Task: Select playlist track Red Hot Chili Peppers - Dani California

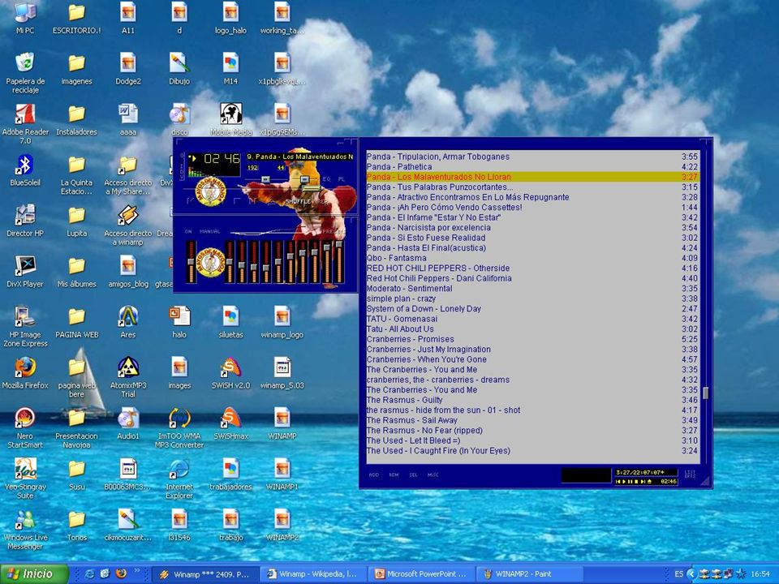Action: click(532, 278)
